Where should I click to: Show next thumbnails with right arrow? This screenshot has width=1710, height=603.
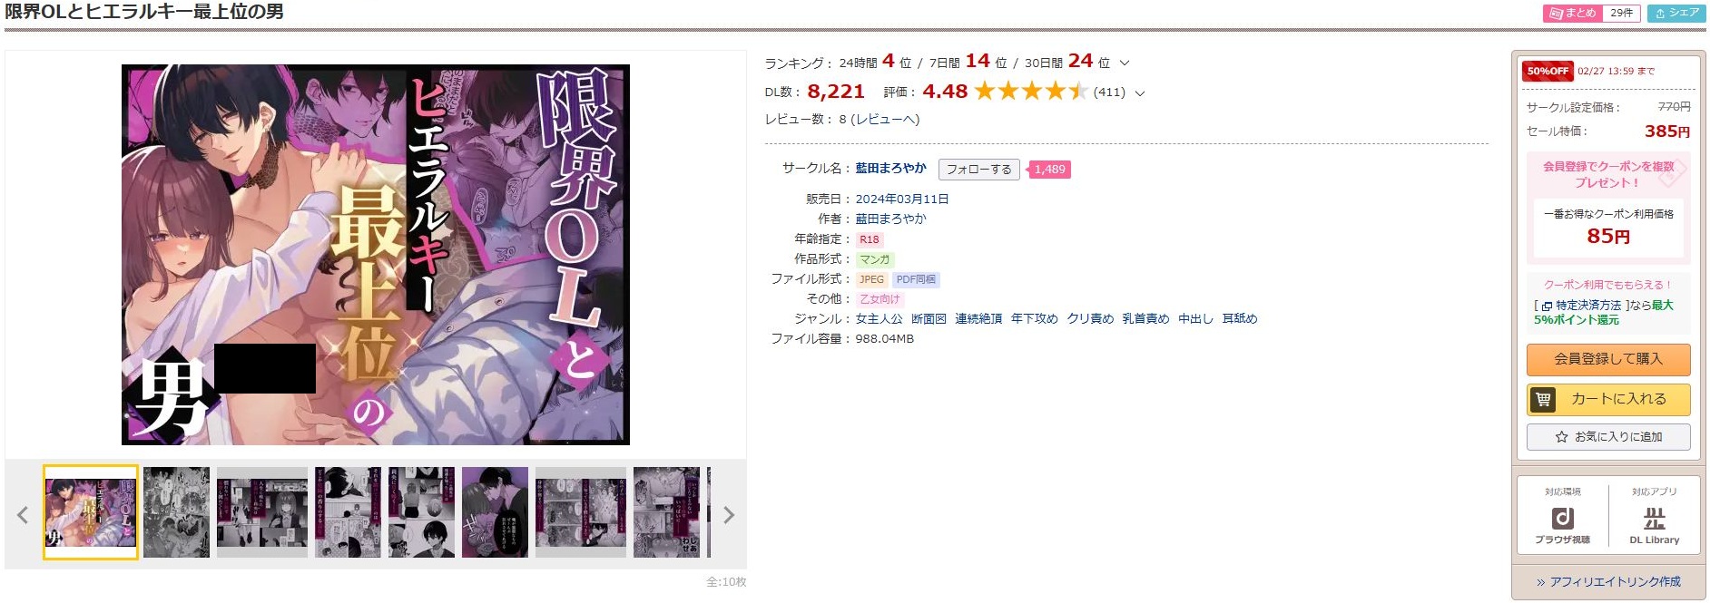coord(728,515)
